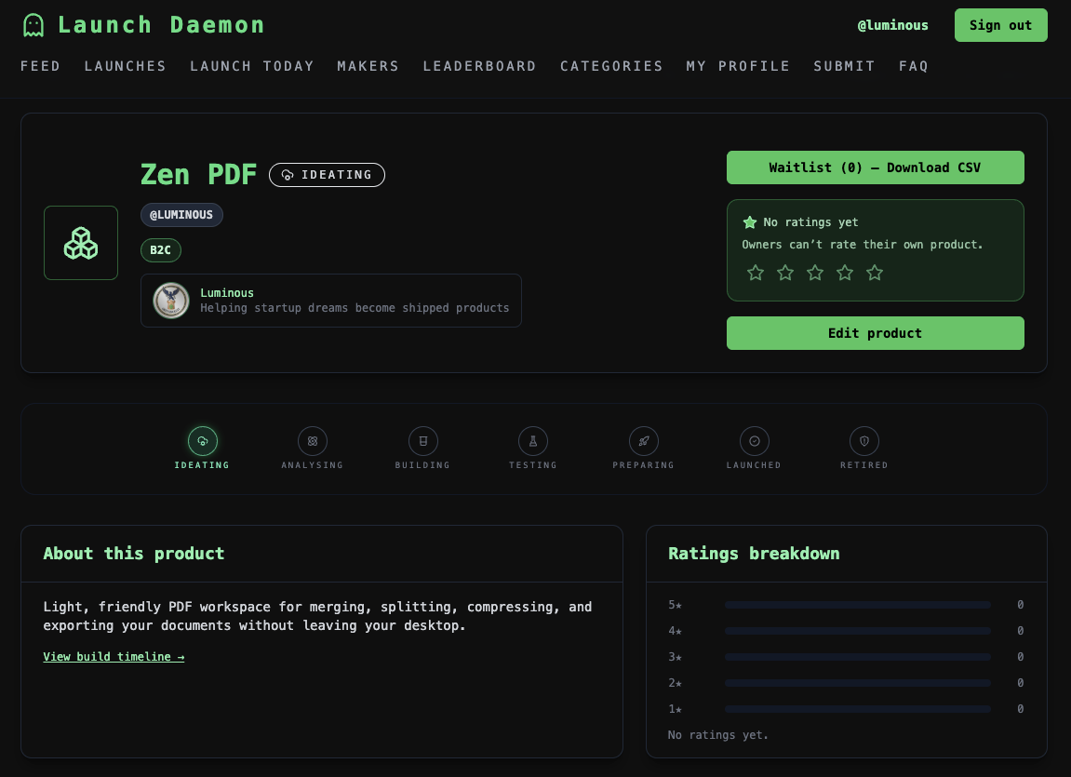
Task: Click the ANALYSING stage icon
Action: coord(312,441)
